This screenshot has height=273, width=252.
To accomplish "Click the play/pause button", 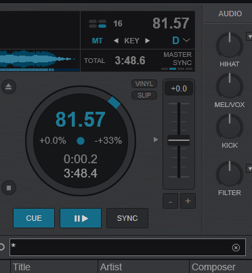I will 81,218.
